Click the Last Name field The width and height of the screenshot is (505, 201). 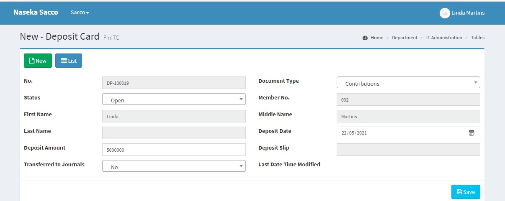click(x=174, y=133)
